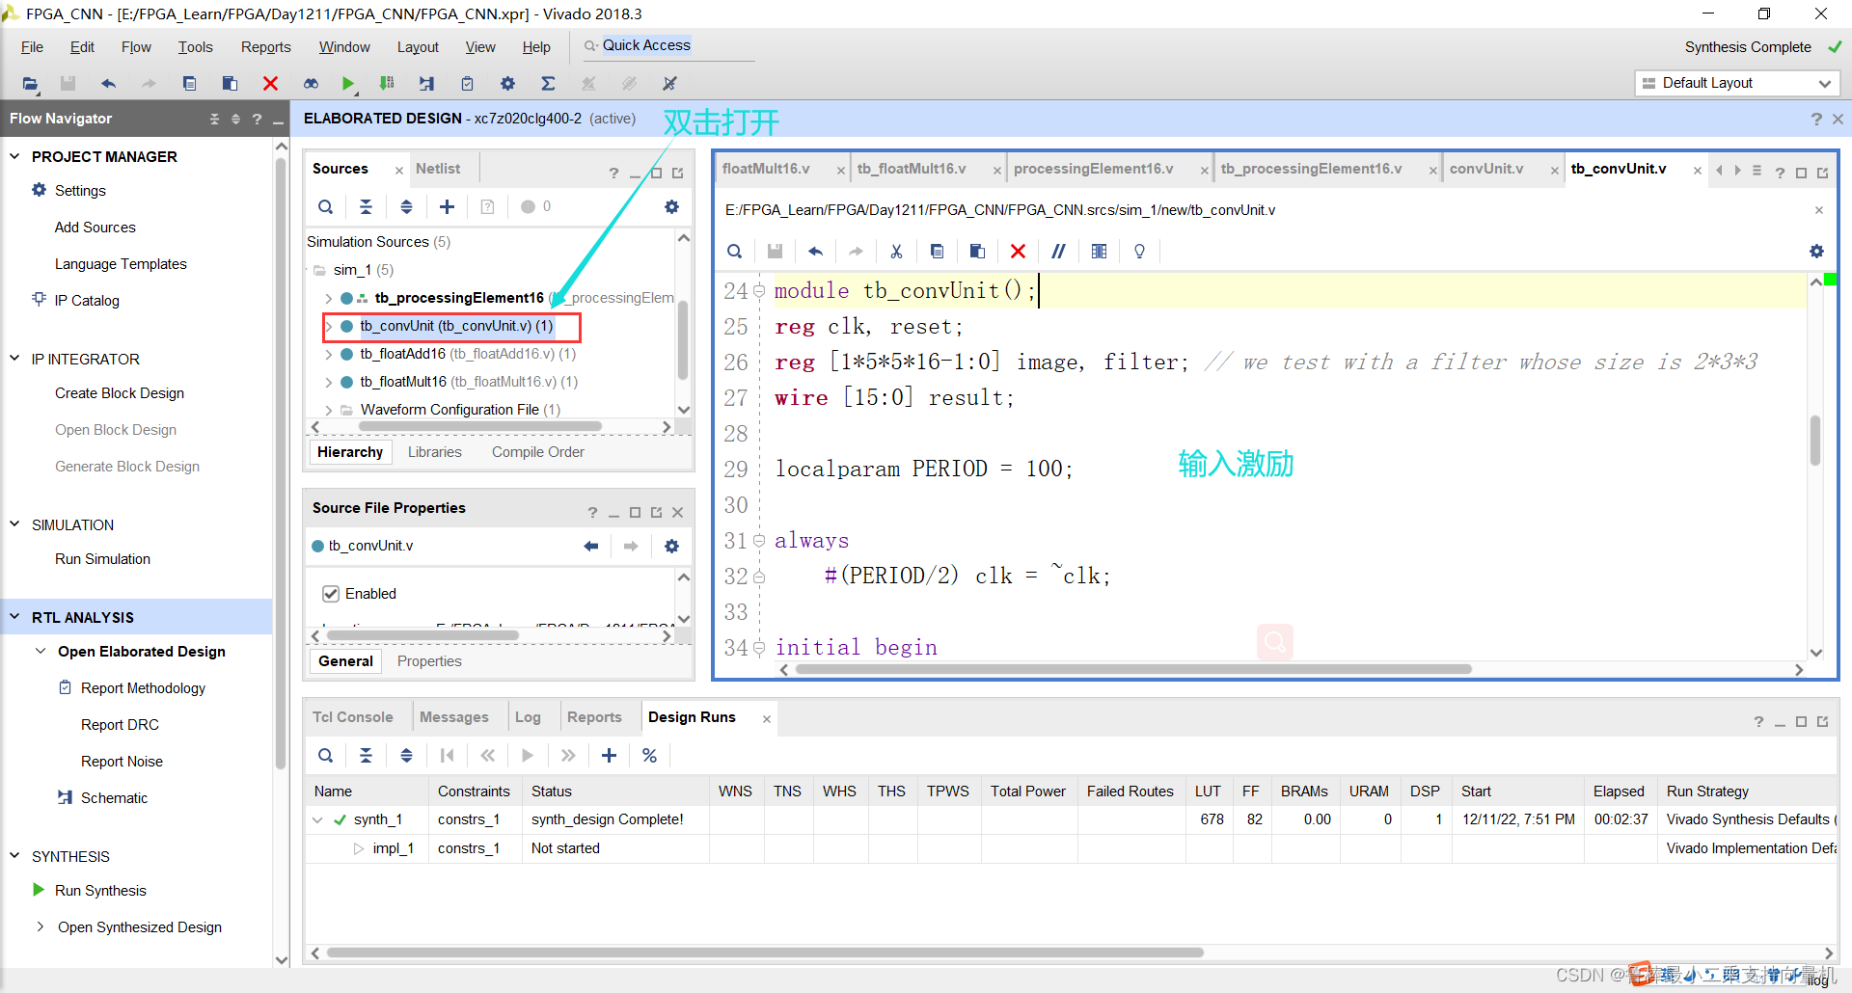This screenshot has width=1852, height=993.
Task: Toggle the Enabled checkbox
Action: 331,594
